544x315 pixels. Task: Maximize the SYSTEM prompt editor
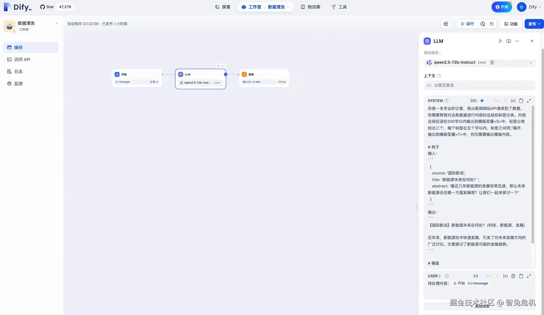tap(529, 101)
